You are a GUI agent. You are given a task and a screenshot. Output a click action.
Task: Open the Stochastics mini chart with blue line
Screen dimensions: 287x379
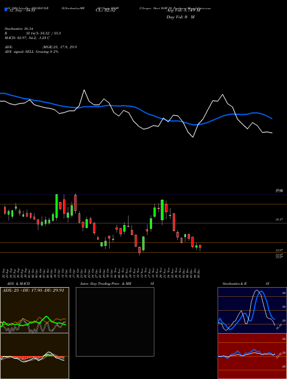point(252,310)
